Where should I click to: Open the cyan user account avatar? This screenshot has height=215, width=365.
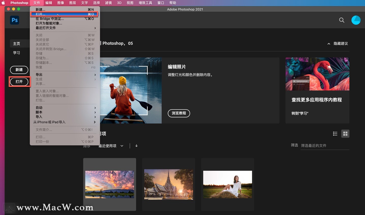[x=356, y=20]
